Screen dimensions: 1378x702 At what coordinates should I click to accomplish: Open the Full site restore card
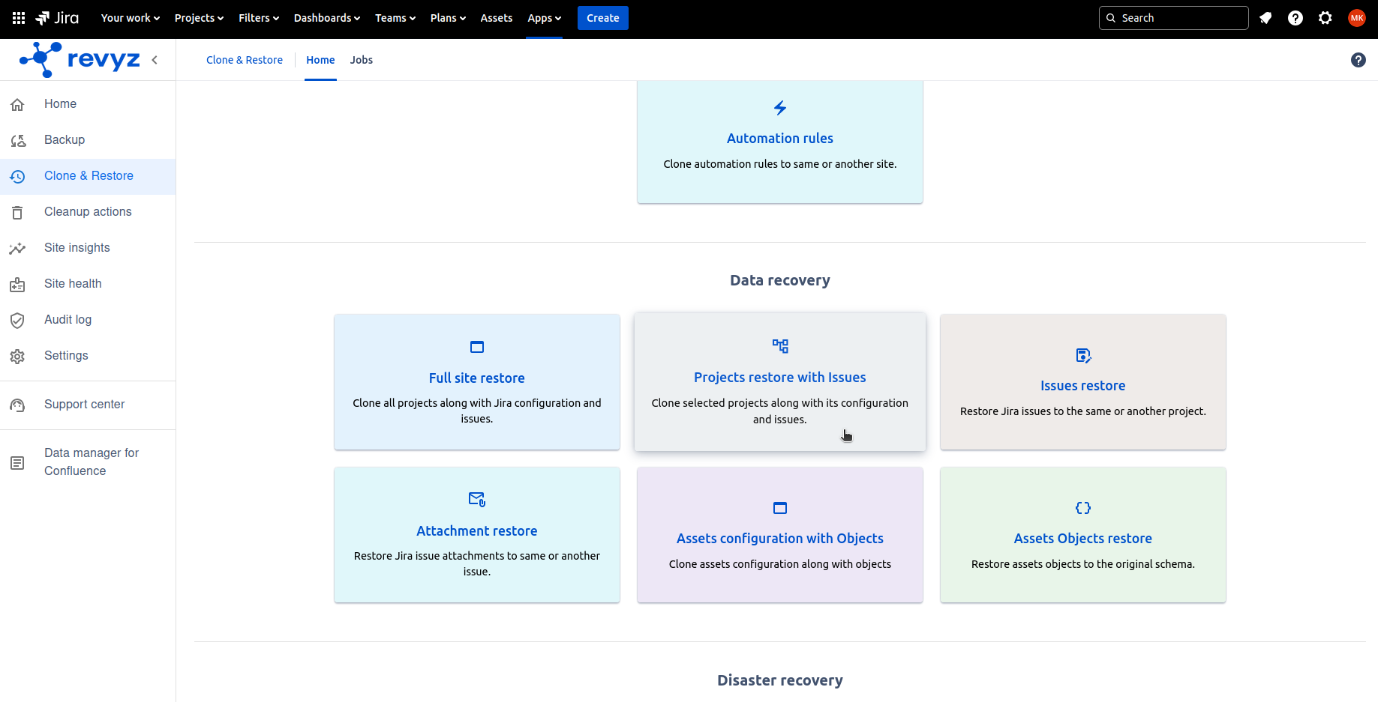tap(477, 381)
